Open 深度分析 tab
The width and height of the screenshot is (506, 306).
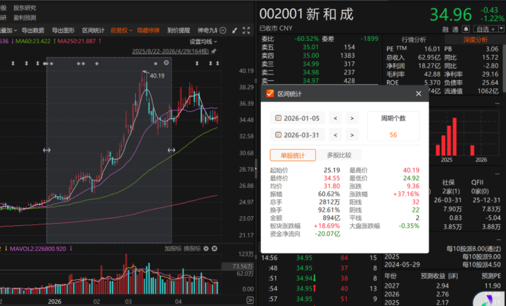(x=475, y=40)
